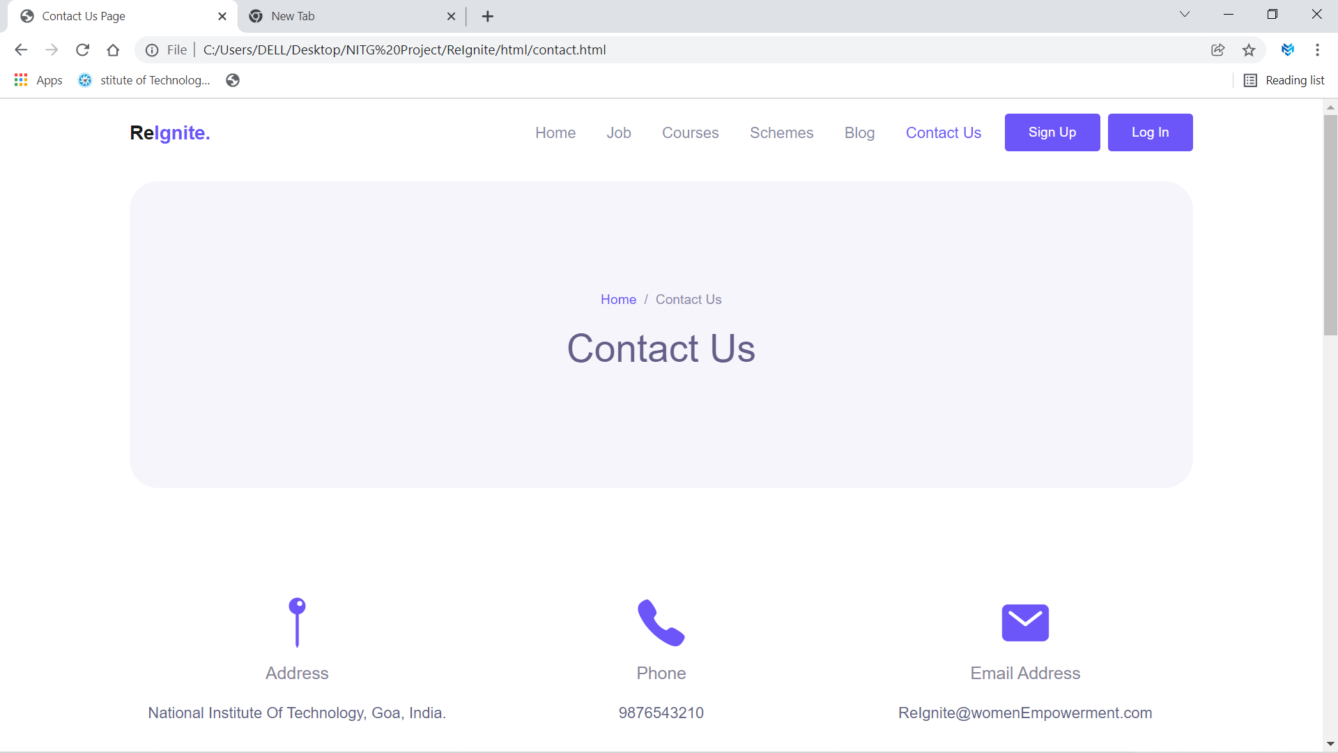Go to the Courses nav item
This screenshot has width=1338, height=753.
(690, 132)
